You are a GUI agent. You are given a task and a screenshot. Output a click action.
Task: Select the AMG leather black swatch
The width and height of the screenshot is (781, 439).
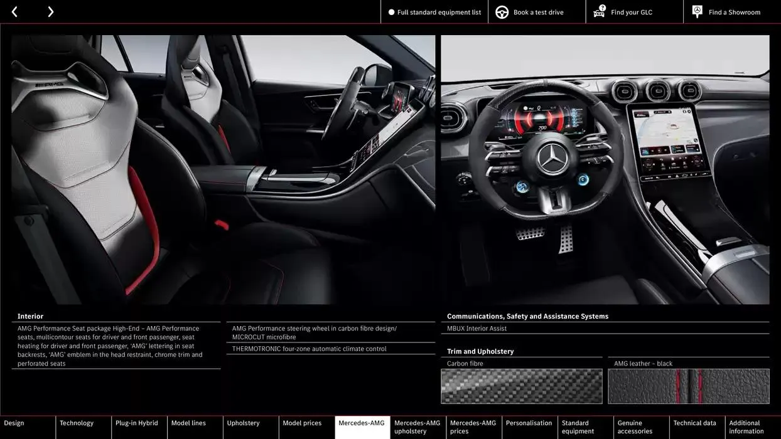[x=689, y=386]
